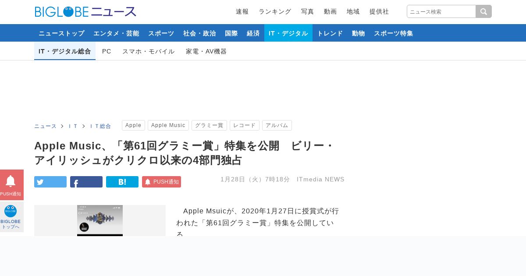Open the グラミー賞 tag
Viewport: 526px width, 276px height.
(x=209, y=125)
